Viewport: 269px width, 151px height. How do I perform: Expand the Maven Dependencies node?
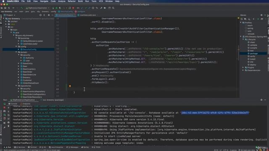point(243,70)
